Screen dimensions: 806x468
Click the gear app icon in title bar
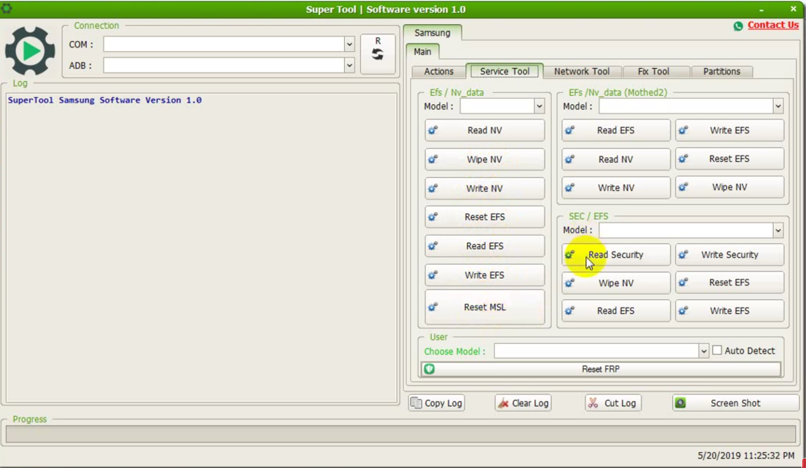(7, 8)
